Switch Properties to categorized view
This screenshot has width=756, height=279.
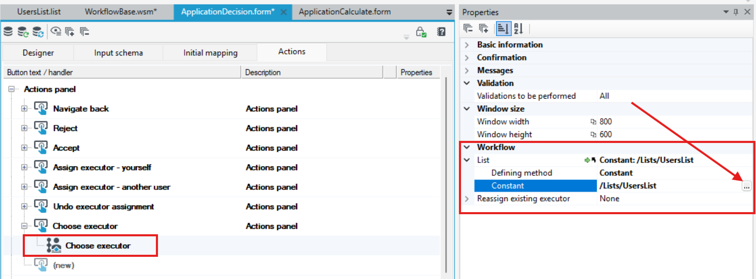tap(503, 29)
